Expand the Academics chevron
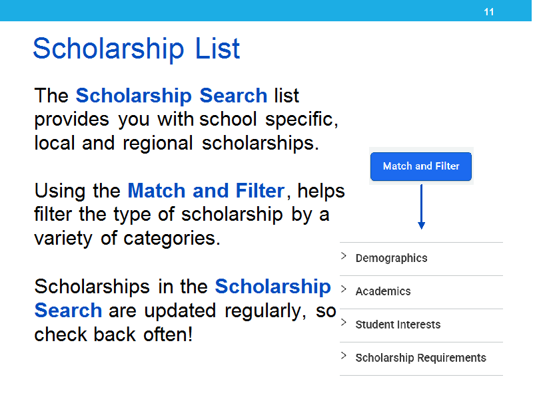 tap(344, 289)
